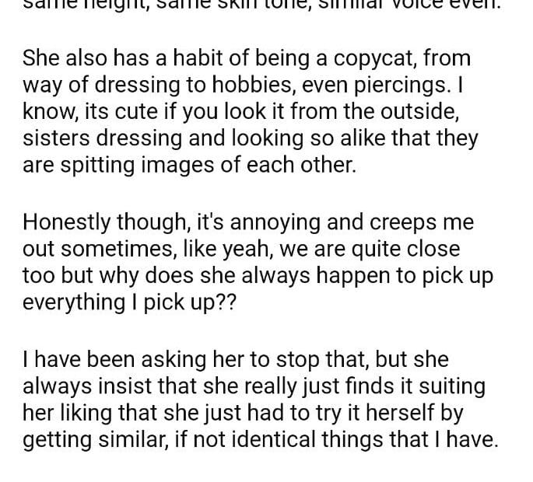Click the word "insist" in the text

tap(124, 386)
